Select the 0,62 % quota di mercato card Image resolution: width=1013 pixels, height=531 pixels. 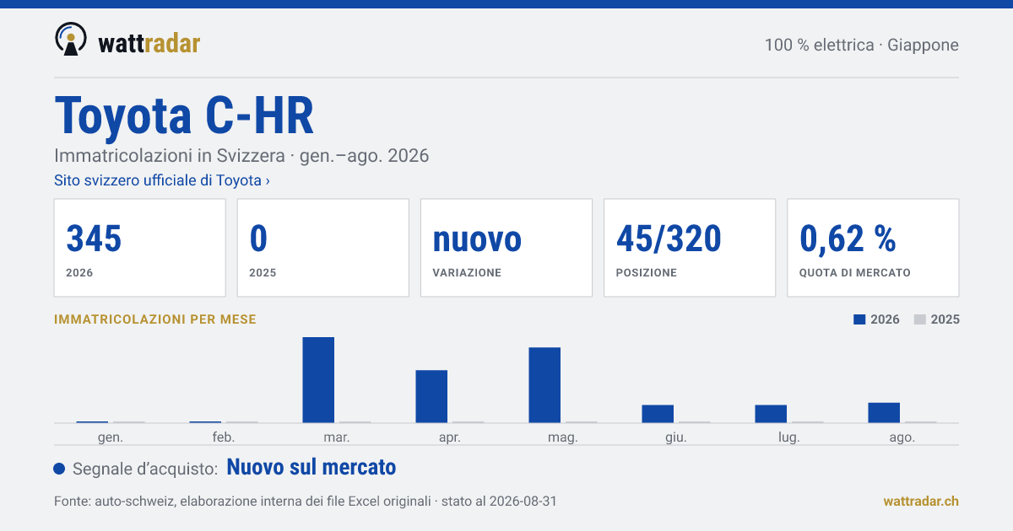pos(873,248)
